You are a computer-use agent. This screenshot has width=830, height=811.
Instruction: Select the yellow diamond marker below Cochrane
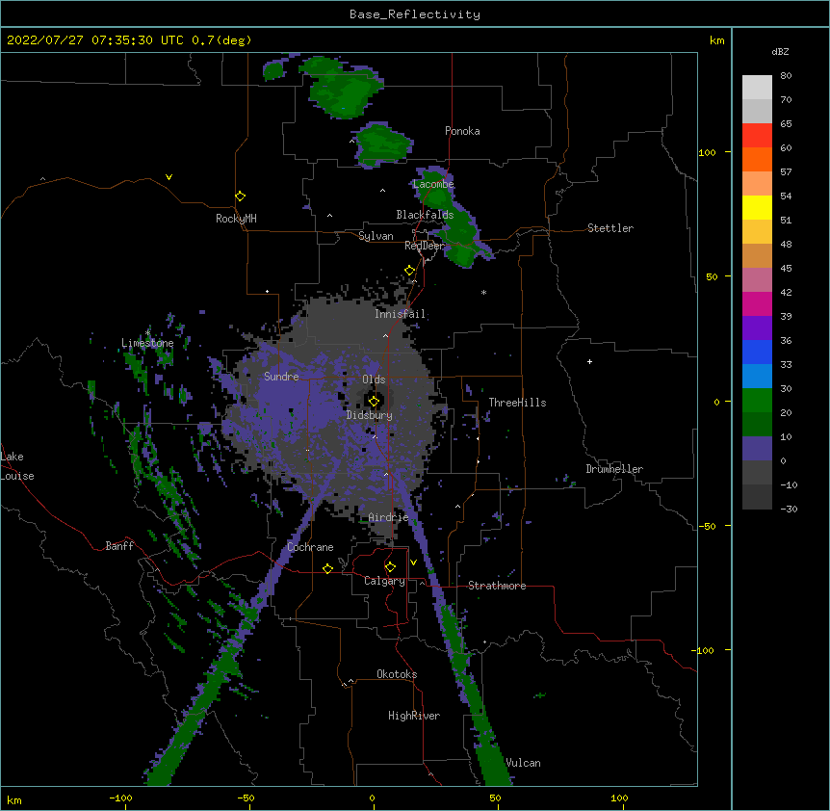click(327, 568)
